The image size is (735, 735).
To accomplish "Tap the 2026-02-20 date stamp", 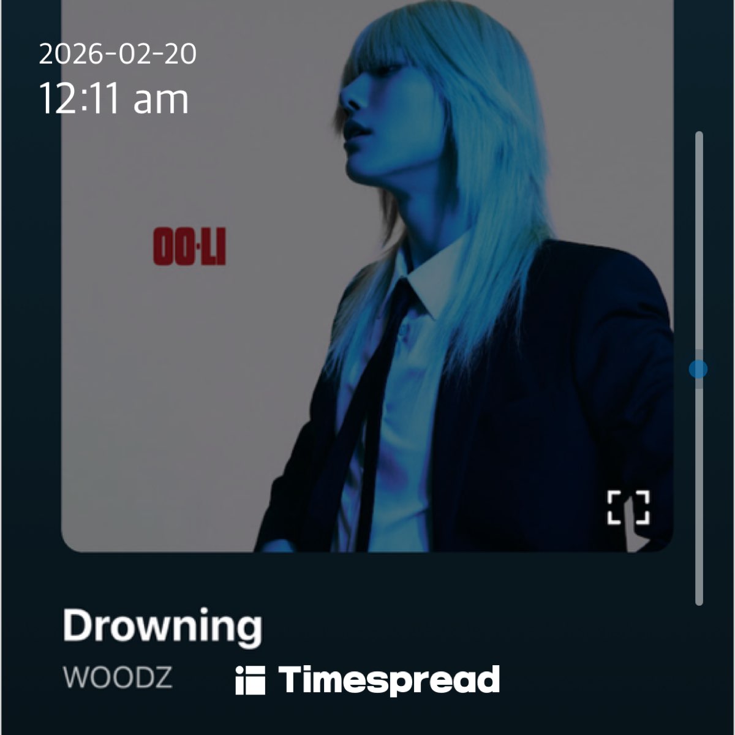I will pyautogui.click(x=118, y=55).
